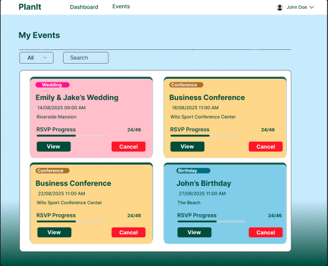Expand the John Doe account chevron
The height and width of the screenshot is (266, 328).
click(x=312, y=7)
